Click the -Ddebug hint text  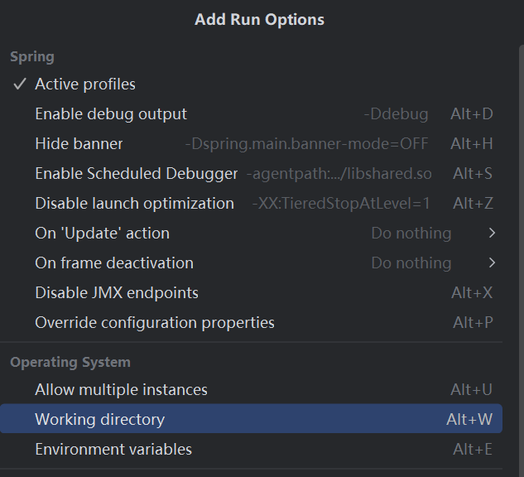(396, 114)
